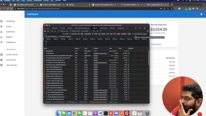Viewport: 206px width, 116px height.
Task: Clear the network log in DevTools
Action: click(48, 31)
